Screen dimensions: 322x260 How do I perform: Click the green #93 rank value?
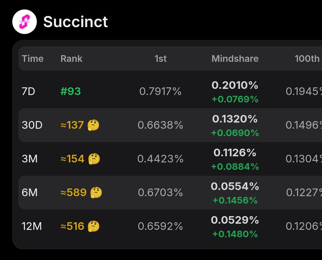[71, 92]
